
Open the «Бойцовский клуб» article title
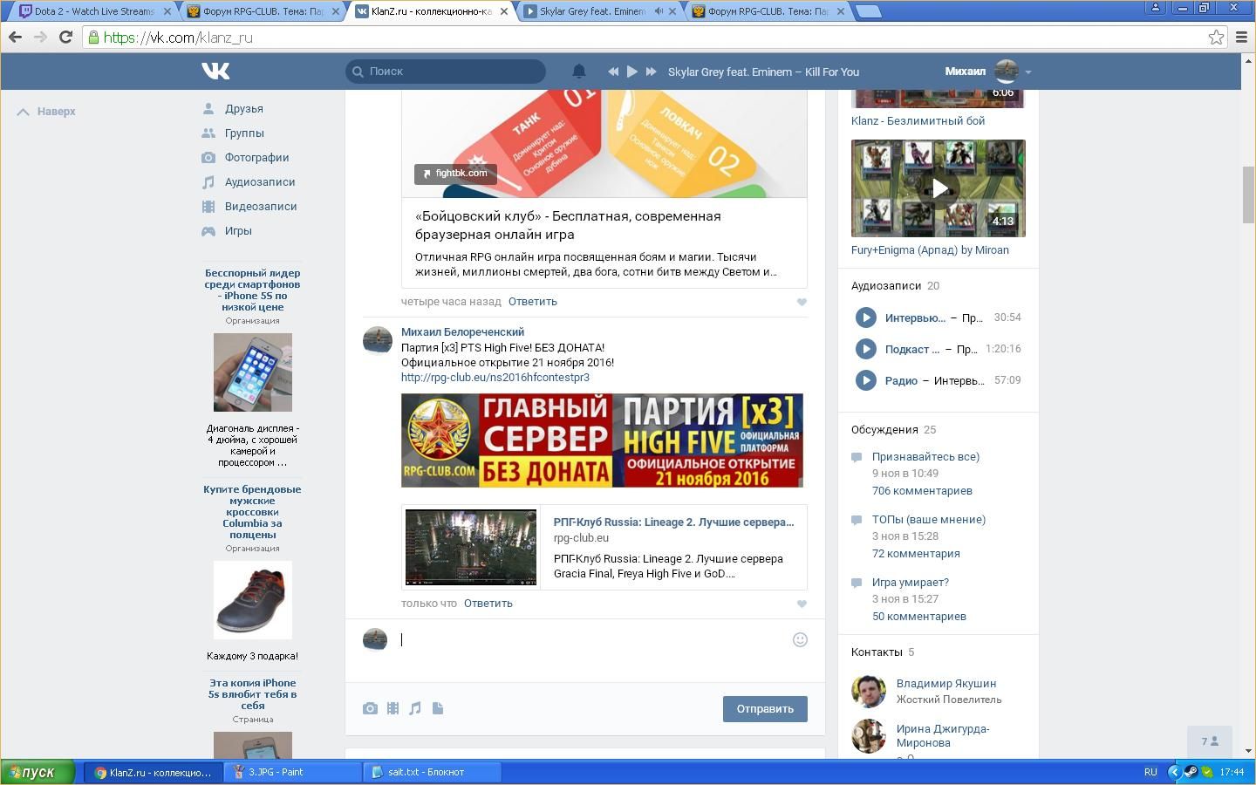click(568, 225)
